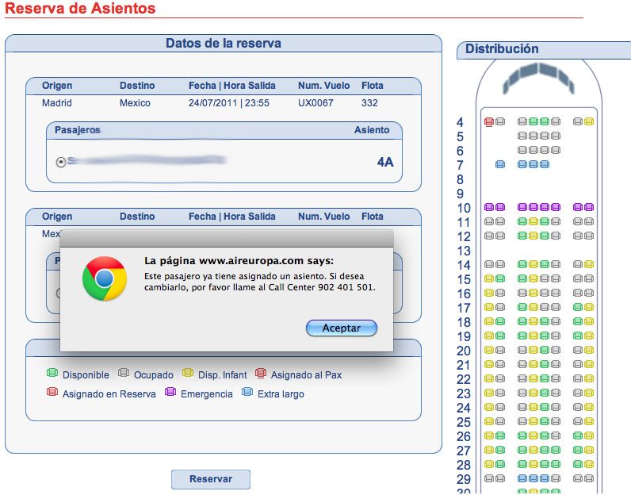
Task: Select the red assigned seat in row 4
Action: tap(489, 121)
